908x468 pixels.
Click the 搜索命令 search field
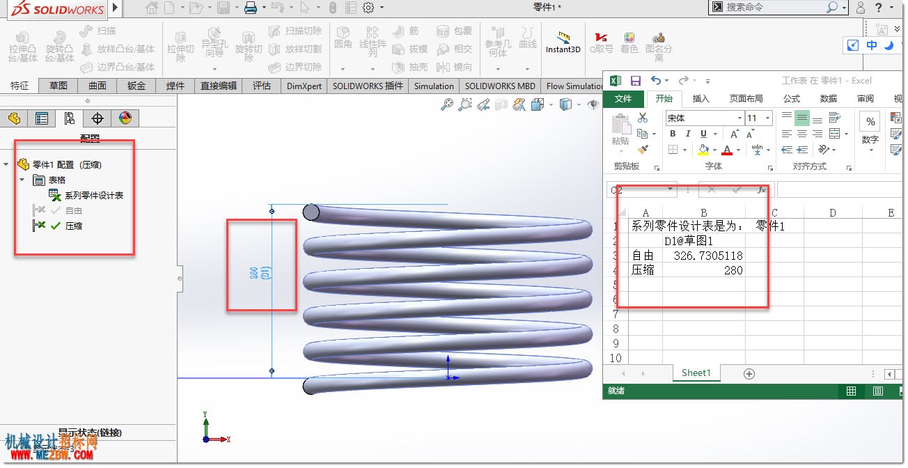(773, 7)
